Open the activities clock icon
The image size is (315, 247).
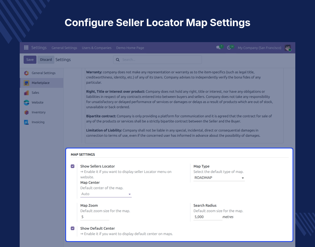(x=229, y=48)
